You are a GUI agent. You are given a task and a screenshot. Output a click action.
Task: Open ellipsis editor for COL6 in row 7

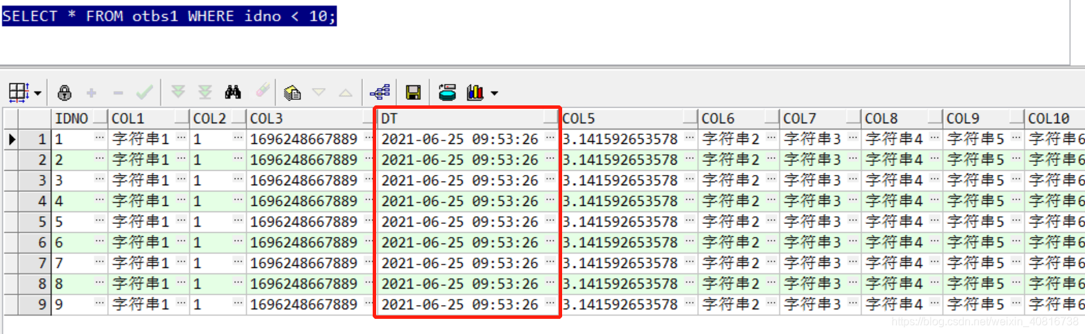772,262
